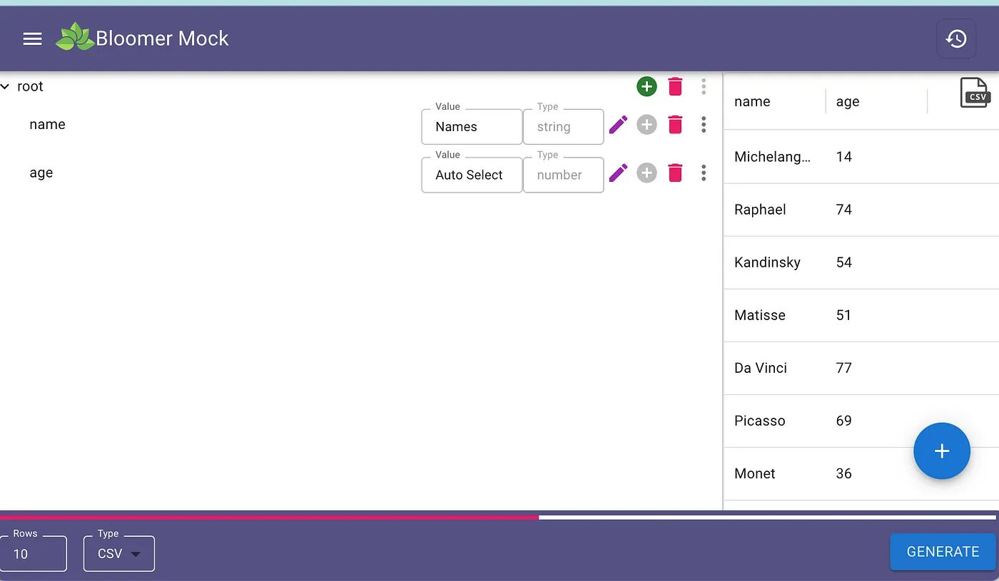Viewport: 999px width, 581px height.
Task: Click the Bloomer Mock leaf logo
Action: coord(75,37)
